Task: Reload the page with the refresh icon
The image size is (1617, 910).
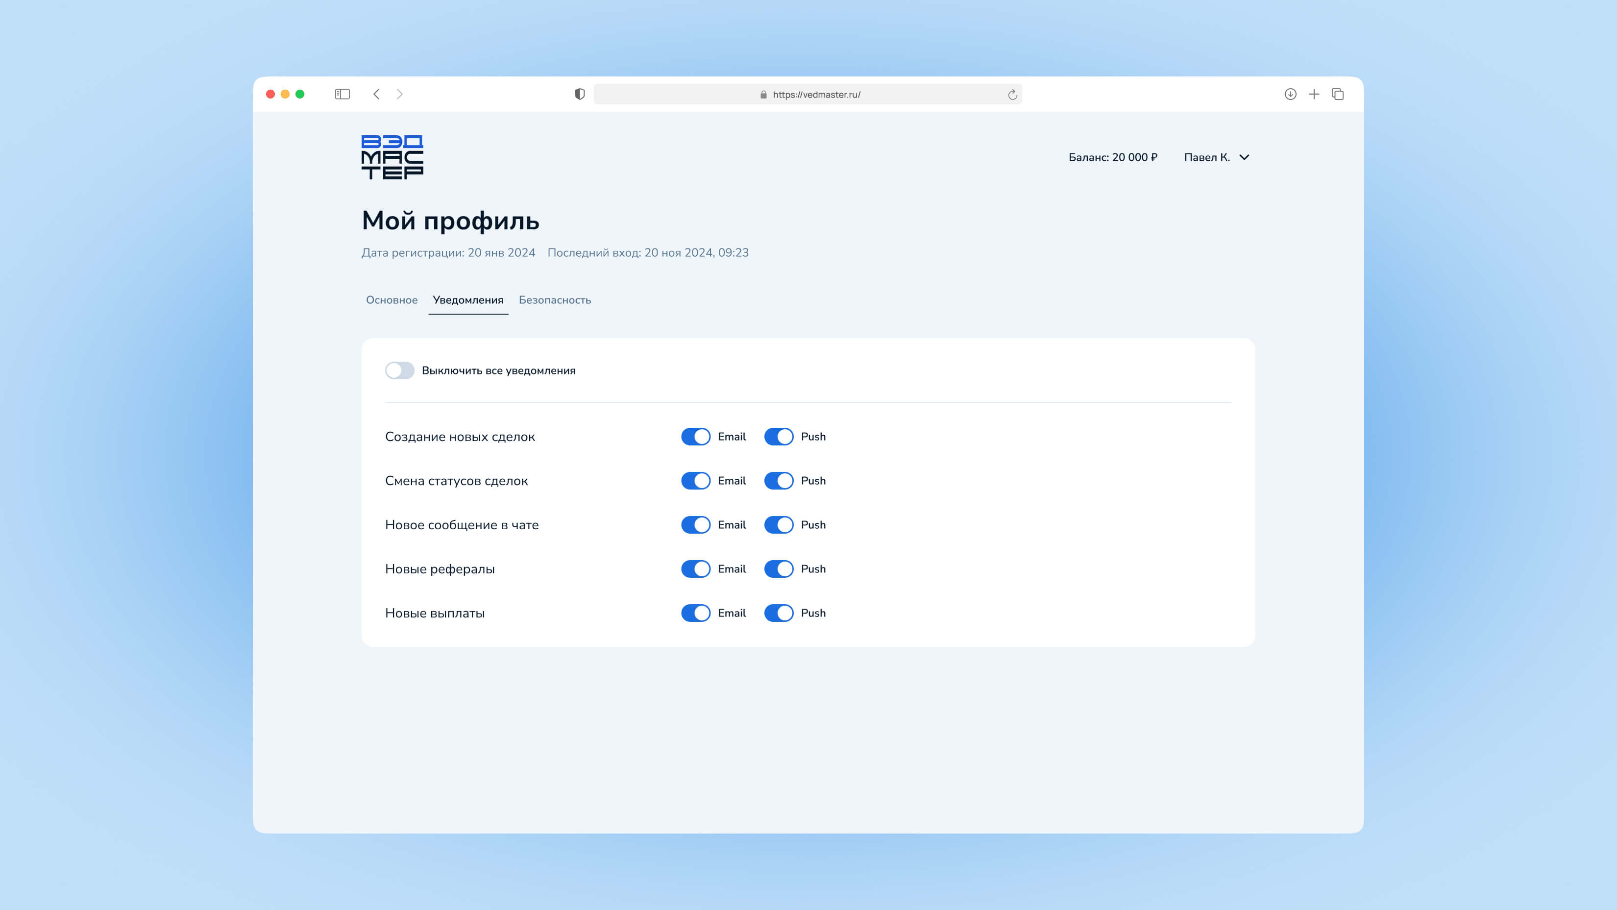Action: click(x=1012, y=95)
